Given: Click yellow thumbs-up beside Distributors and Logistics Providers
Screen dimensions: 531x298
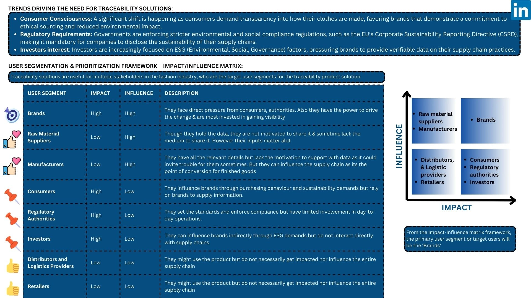Looking at the screenshot, I should coord(13,266).
